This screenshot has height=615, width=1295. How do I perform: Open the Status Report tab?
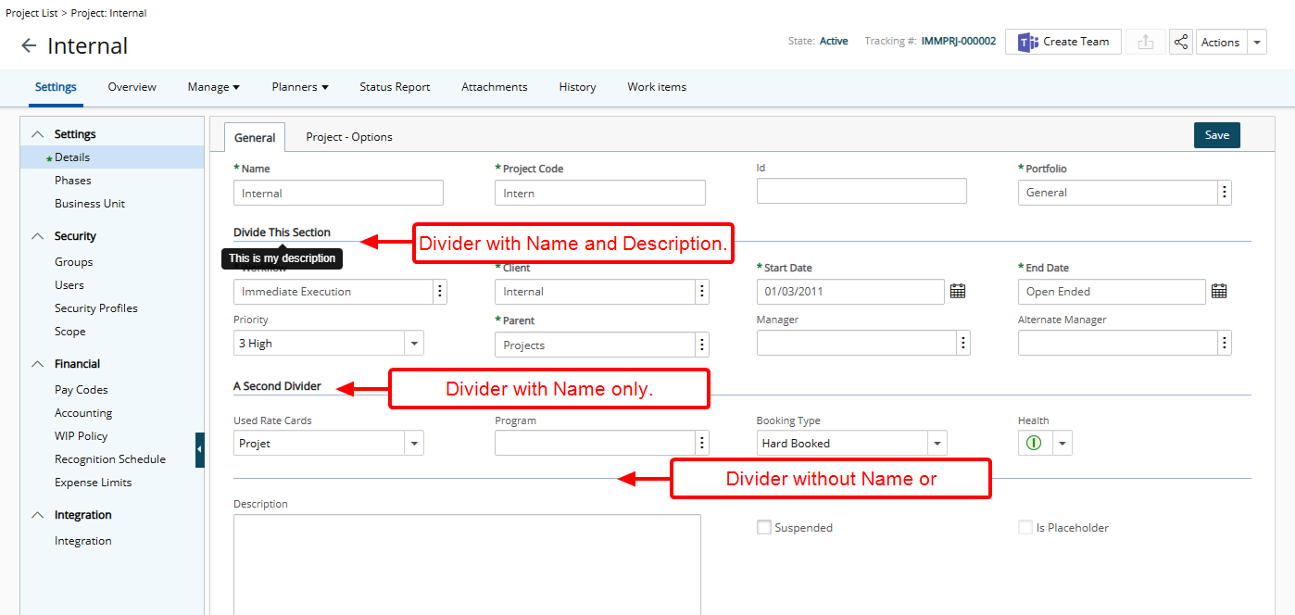pyautogui.click(x=395, y=87)
